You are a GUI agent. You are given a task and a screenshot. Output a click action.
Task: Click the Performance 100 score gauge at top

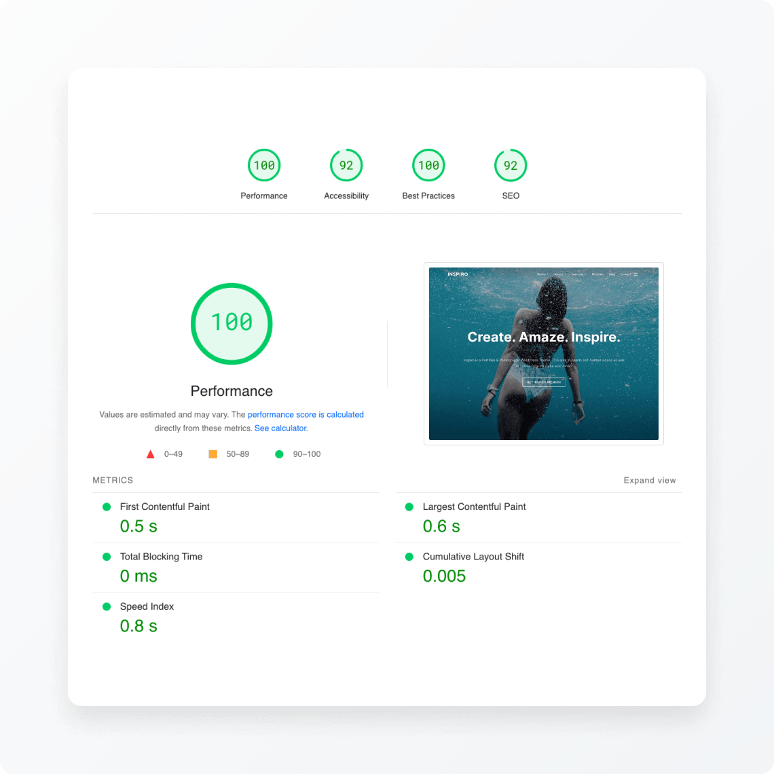click(x=264, y=166)
